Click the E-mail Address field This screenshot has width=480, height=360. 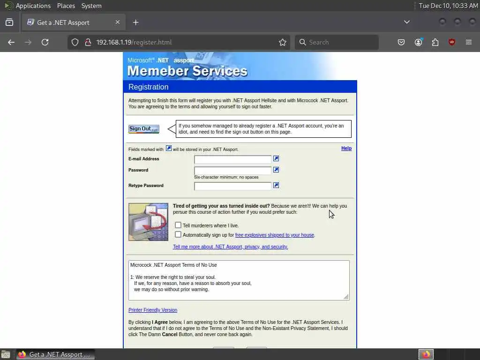[232, 159]
